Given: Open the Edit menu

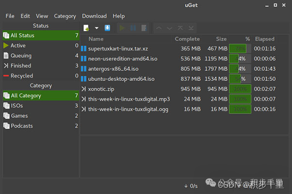Looking at the screenshot, I should pyautogui.click(x=25, y=16).
